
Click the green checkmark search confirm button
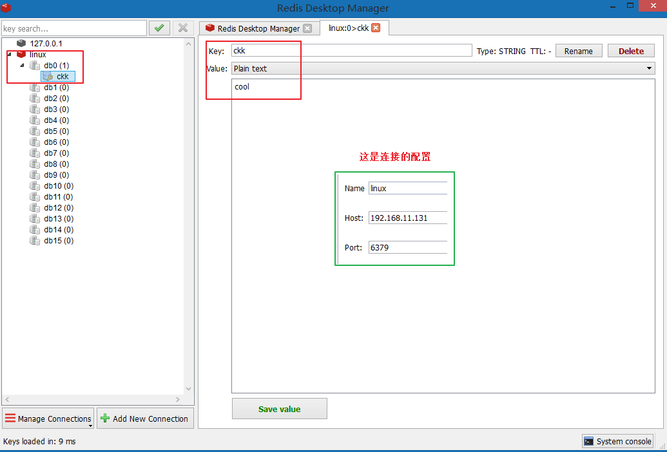click(160, 28)
